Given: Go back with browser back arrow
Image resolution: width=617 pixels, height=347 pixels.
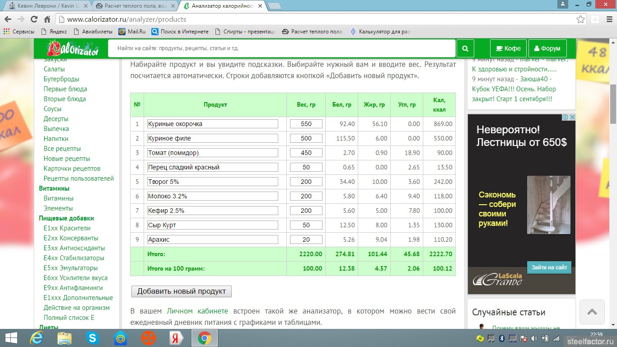Looking at the screenshot, I should click(x=8, y=19).
